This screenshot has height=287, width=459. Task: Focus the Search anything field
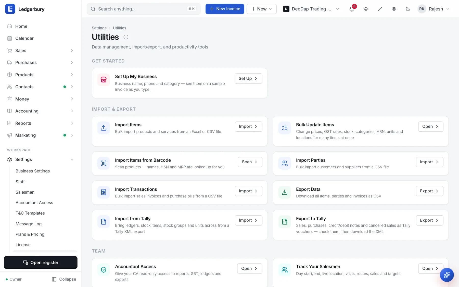point(144,9)
